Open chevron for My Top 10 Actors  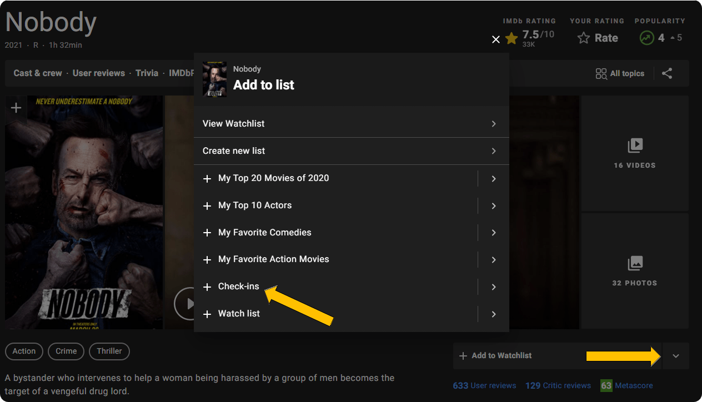(x=494, y=206)
